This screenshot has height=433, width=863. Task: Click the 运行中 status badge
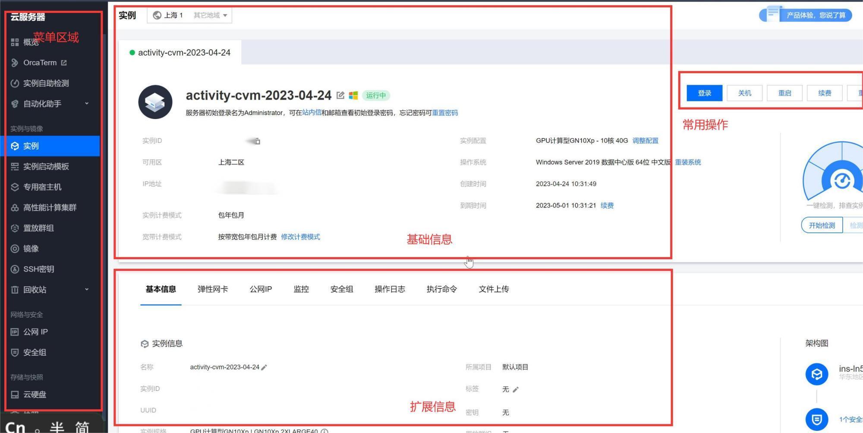pyautogui.click(x=376, y=95)
